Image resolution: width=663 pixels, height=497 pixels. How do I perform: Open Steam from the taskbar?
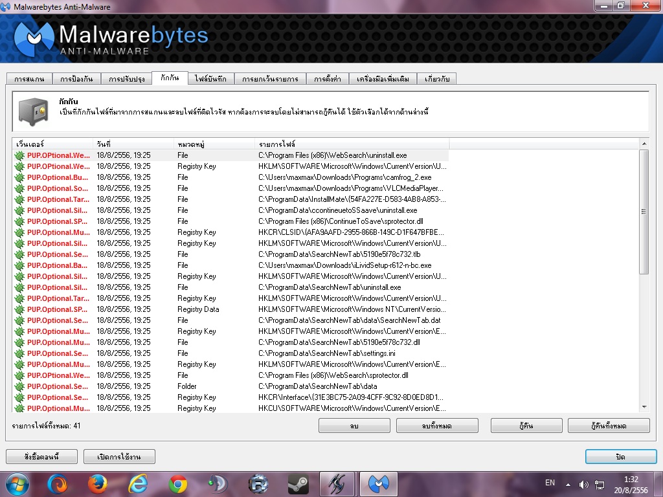coord(298,484)
